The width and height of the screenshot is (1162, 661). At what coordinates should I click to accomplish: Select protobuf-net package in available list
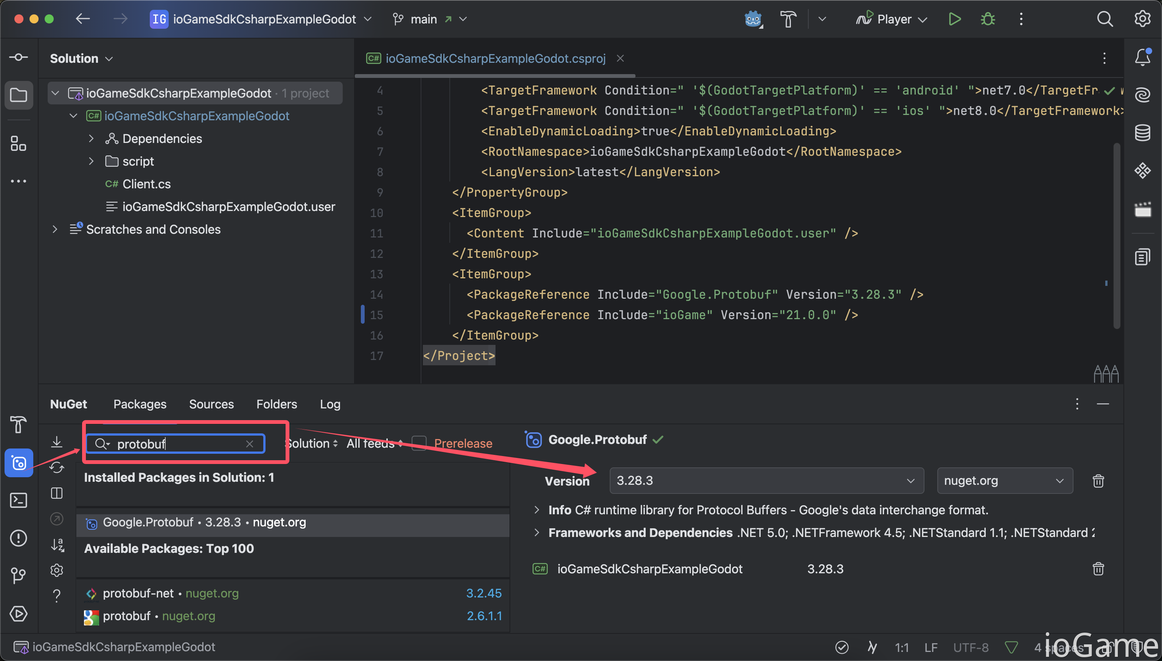click(138, 593)
